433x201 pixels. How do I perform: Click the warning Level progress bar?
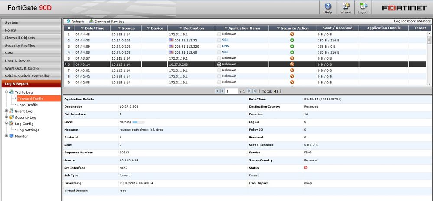(x=138, y=122)
